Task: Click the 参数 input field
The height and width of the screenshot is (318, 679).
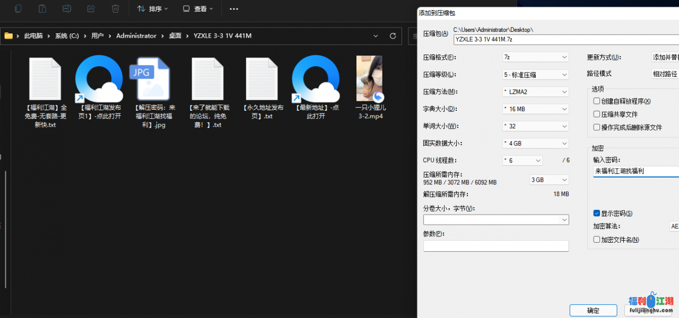Action: click(x=495, y=246)
